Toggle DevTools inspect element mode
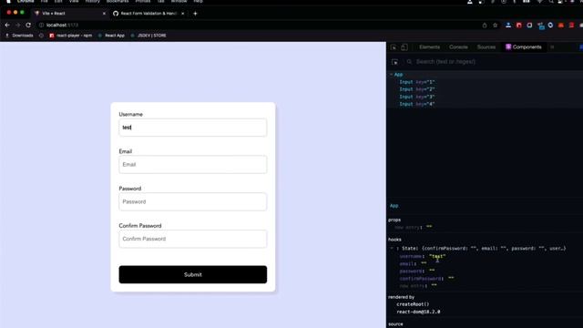Image resolution: width=583 pixels, height=328 pixels. 394,47
